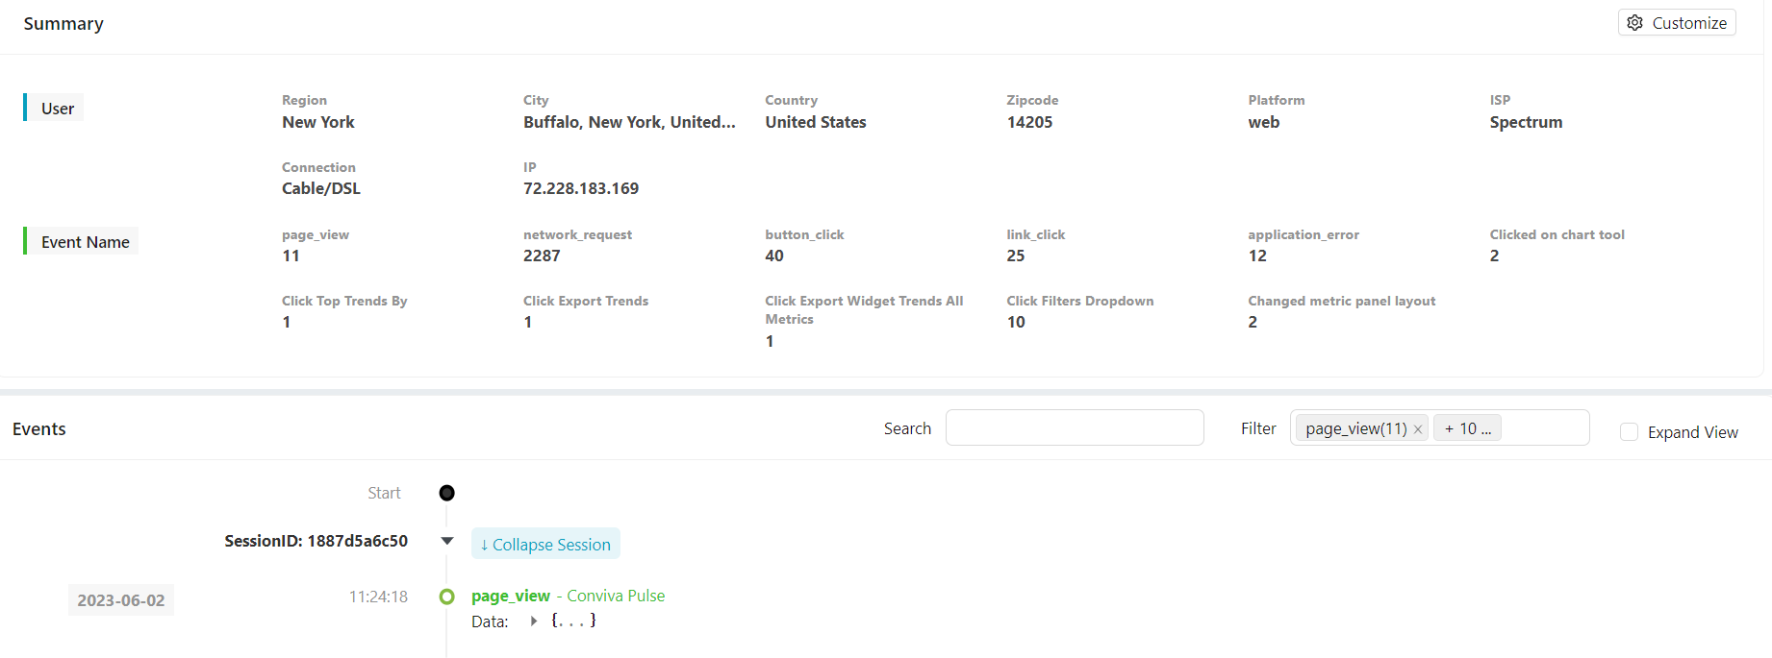Image resolution: width=1772 pixels, height=658 pixels.
Task: Click the black Start timeline marker
Action: (x=446, y=493)
